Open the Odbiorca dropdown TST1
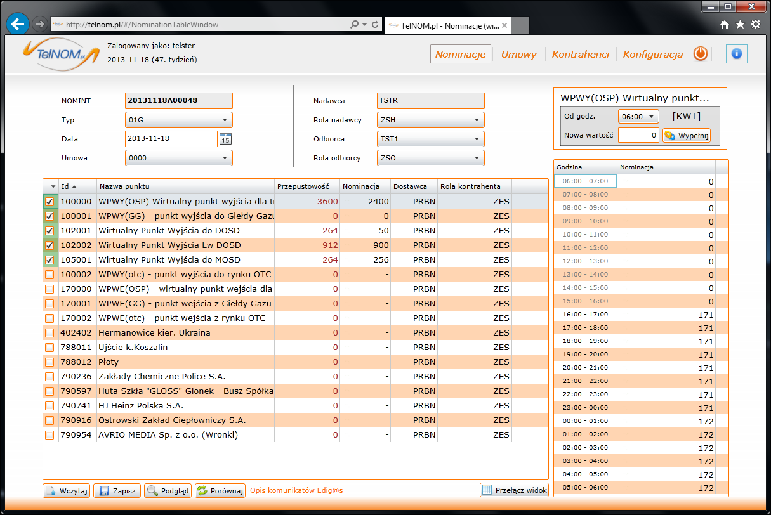The image size is (771, 515). point(431,139)
